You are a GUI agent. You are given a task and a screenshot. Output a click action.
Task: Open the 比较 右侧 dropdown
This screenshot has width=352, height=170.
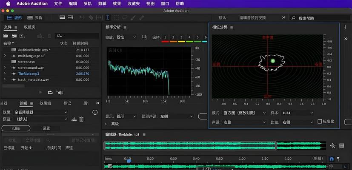pyautogui.click(x=298, y=122)
